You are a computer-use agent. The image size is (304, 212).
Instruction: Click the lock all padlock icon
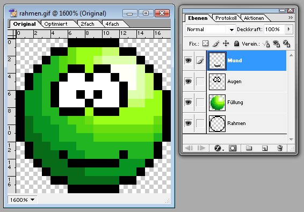[236, 43]
